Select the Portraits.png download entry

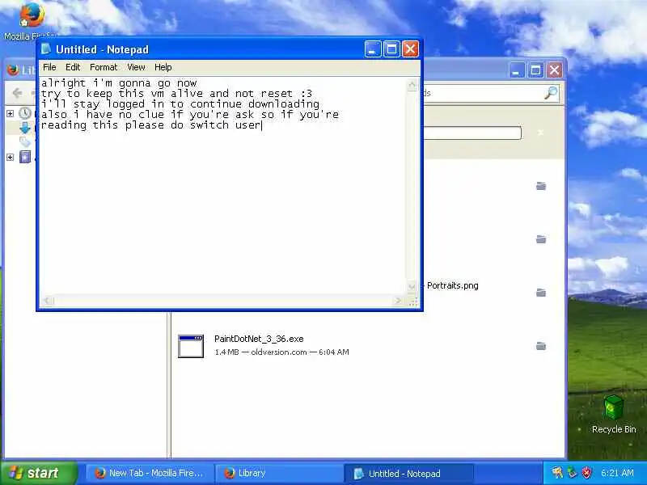[453, 285]
